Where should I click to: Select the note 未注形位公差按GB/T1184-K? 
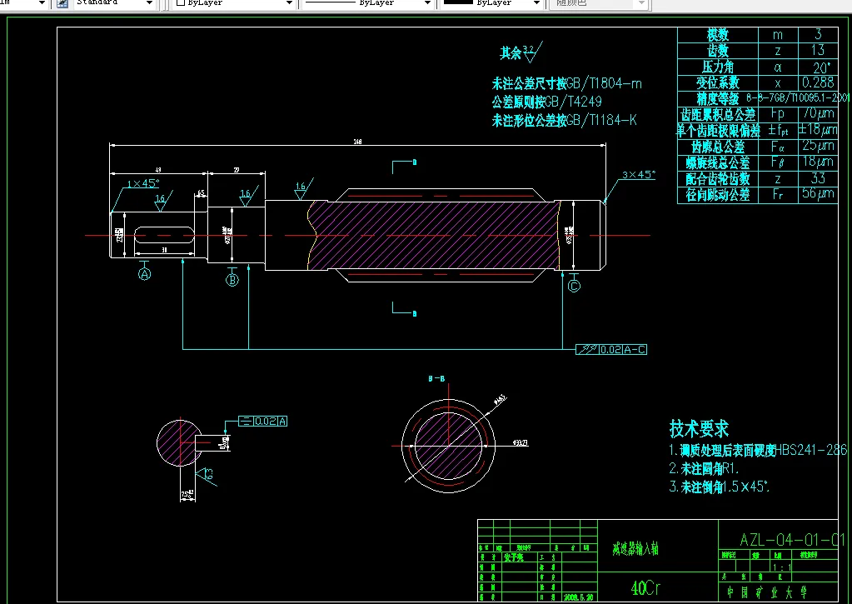[x=564, y=120]
